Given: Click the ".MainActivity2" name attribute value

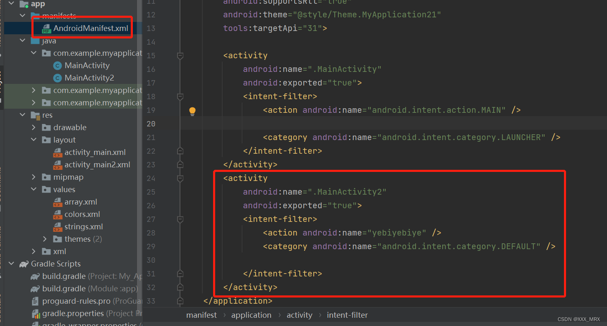Looking at the screenshot, I should coord(347,192).
